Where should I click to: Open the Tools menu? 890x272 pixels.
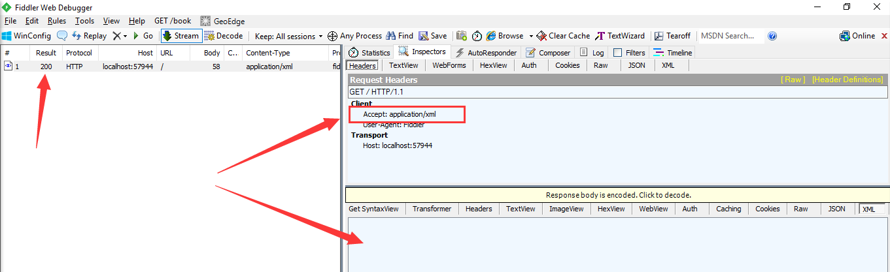click(x=84, y=21)
